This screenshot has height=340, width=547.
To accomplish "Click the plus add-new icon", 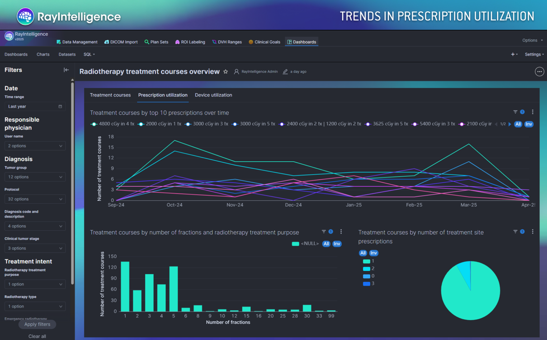I will (513, 55).
